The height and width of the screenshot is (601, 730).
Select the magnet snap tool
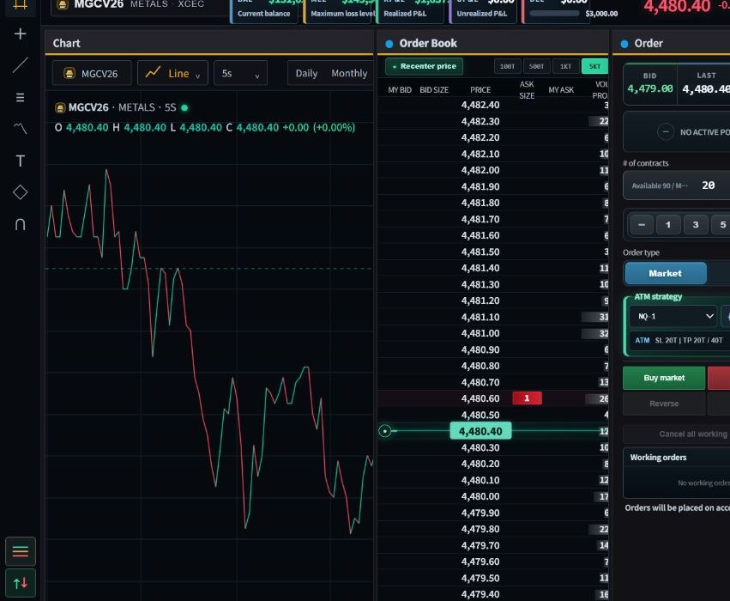point(20,225)
